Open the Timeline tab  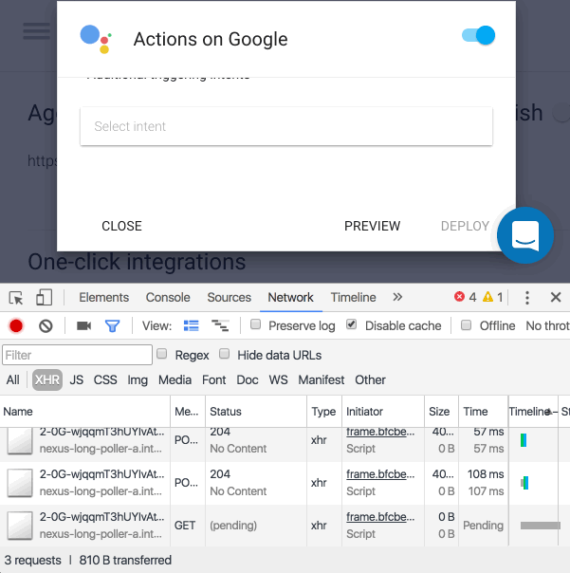pos(353,298)
